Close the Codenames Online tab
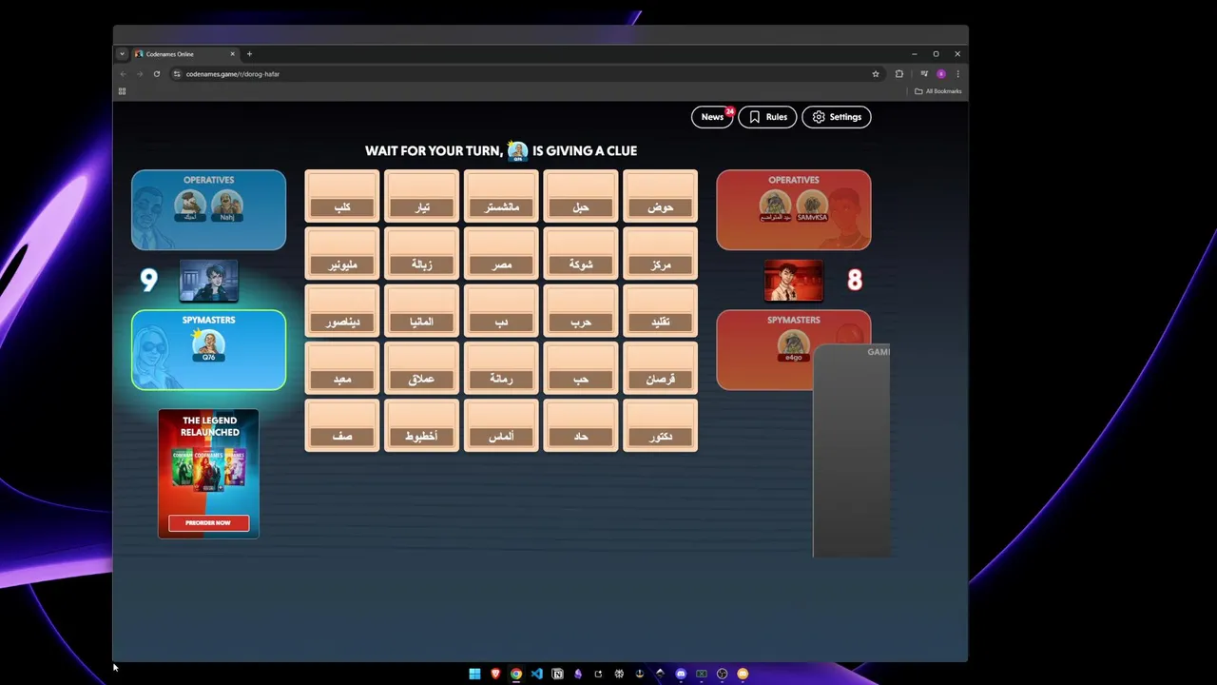The height and width of the screenshot is (685, 1217). (x=232, y=54)
